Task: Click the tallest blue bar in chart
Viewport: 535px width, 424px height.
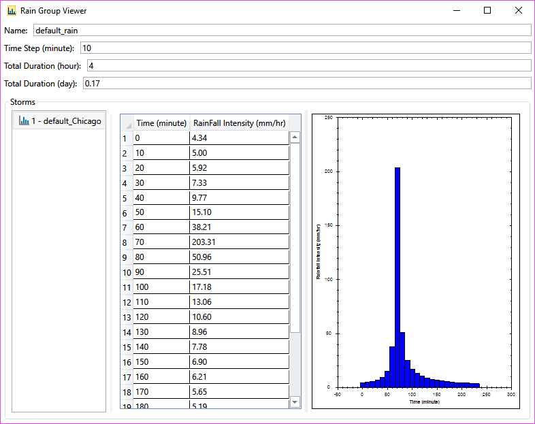Action: pyautogui.click(x=398, y=272)
